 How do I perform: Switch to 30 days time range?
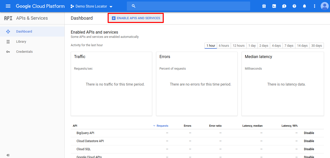[316, 46]
